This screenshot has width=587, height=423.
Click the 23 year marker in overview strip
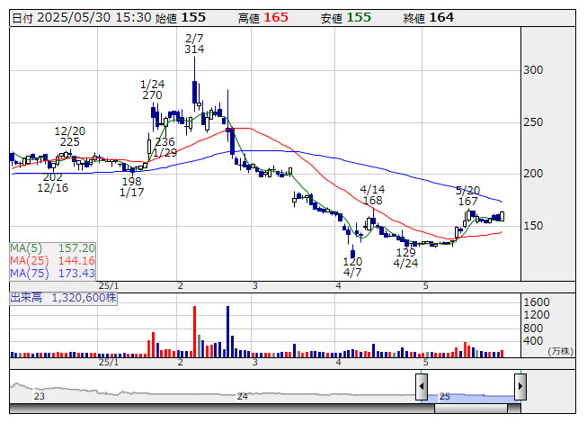pos(39,396)
